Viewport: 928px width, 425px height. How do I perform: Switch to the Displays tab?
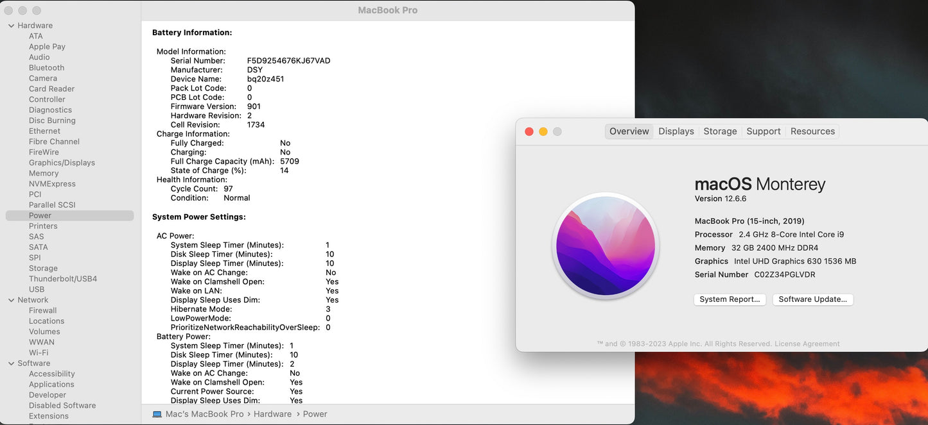tap(676, 131)
